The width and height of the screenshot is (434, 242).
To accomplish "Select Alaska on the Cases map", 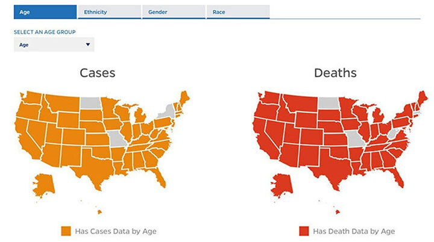I will pos(44,184).
